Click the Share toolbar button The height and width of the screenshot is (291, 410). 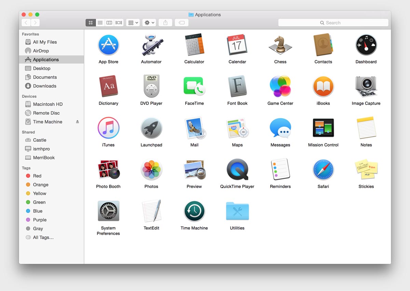[x=165, y=23]
